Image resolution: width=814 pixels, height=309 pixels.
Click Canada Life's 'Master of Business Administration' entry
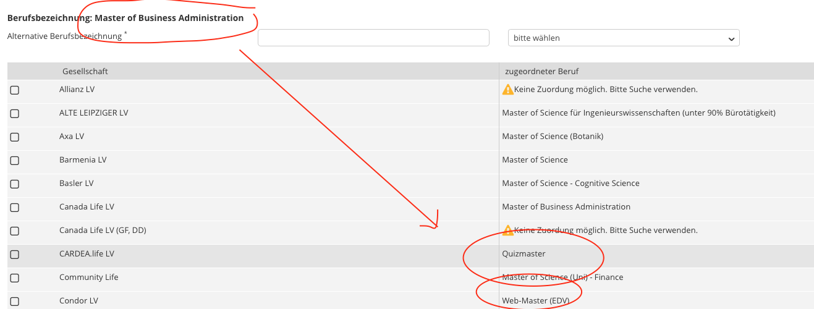(x=567, y=207)
